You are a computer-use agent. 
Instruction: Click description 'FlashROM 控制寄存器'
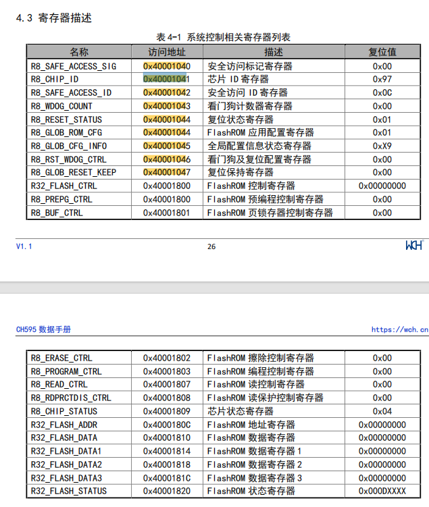point(251,186)
